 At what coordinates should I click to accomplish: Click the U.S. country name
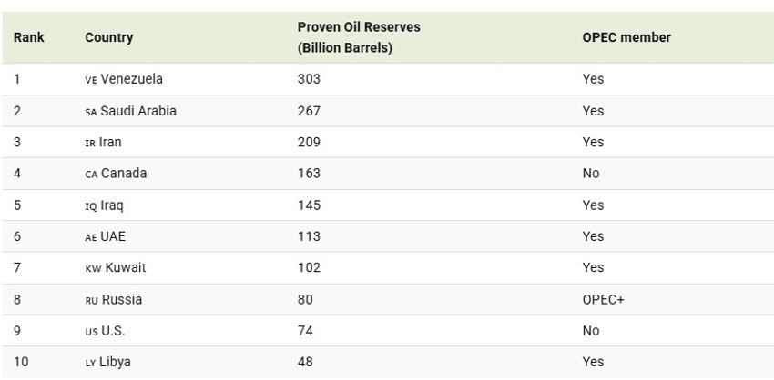pyautogui.click(x=113, y=331)
